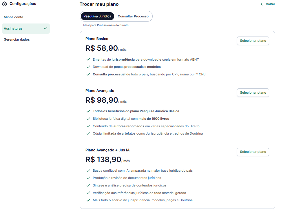Open the Assinaturas settings section

tap(13, 28)
